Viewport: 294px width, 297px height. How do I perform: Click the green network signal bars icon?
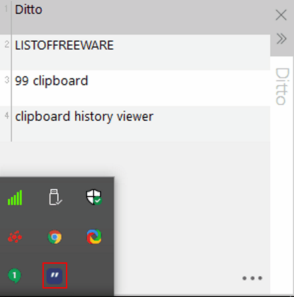tap(15, 198)
